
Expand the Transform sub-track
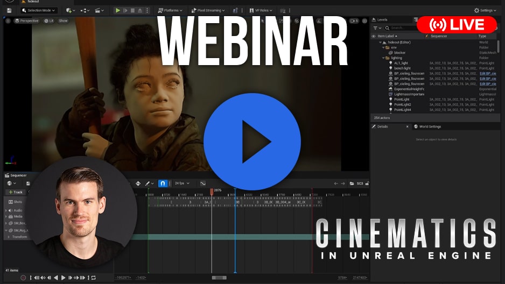tap(9, 237)
